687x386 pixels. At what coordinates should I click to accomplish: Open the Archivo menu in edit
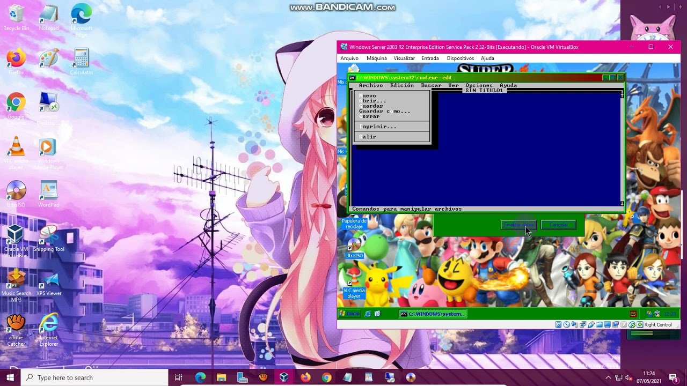371,85
